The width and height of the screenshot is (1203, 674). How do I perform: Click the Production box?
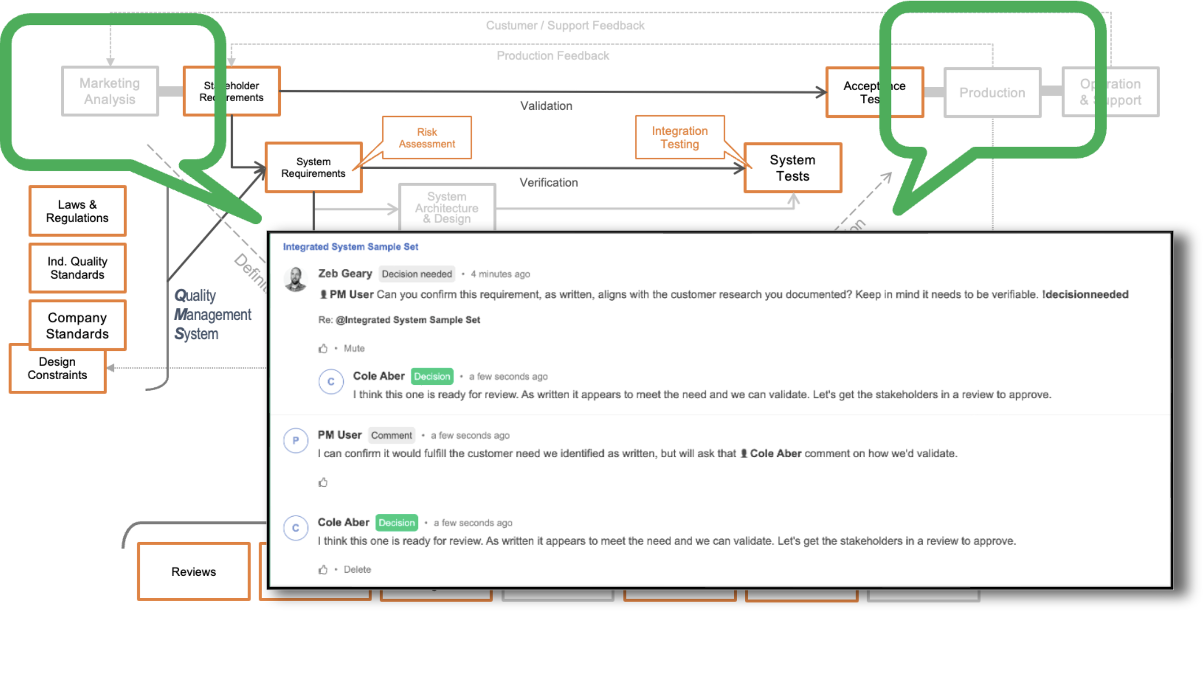[x=992, y=92]
